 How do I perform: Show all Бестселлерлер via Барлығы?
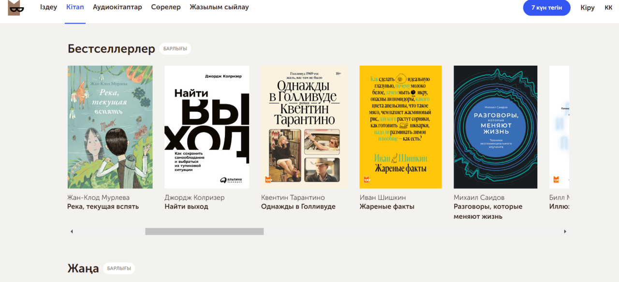tap(175, 49)
